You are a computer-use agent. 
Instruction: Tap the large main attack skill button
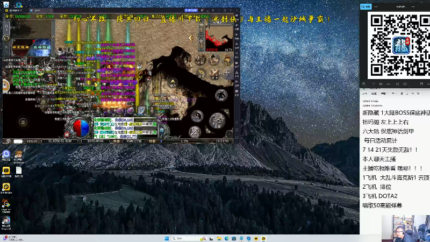(217, 120)
